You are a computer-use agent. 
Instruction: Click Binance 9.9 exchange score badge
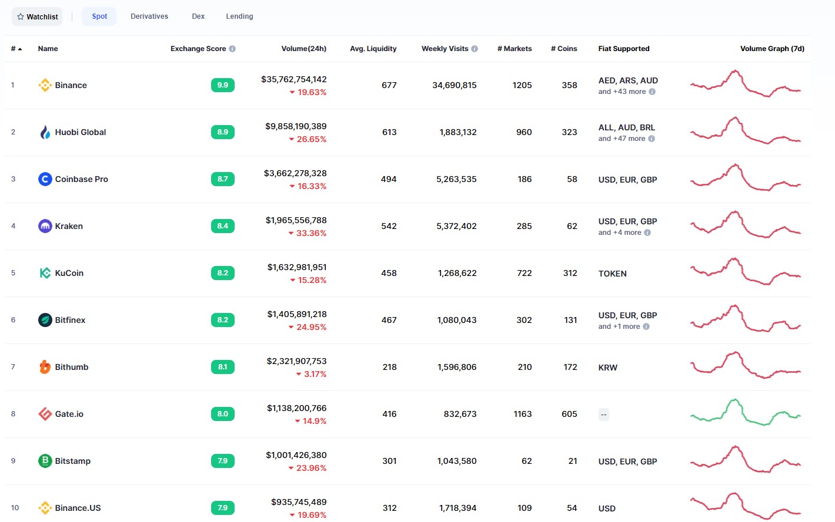[223, 85]
